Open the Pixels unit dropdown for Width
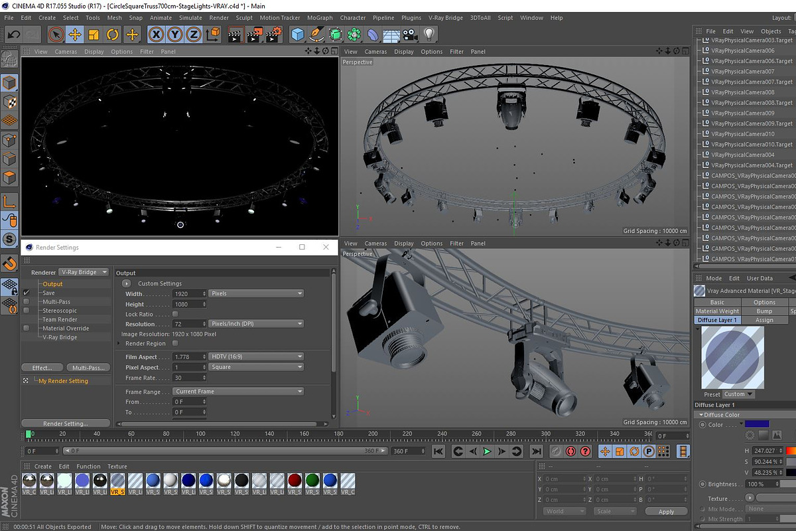 (256, 293)
